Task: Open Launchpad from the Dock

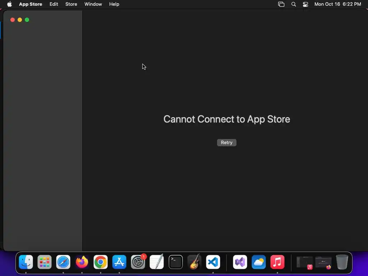Action: [x=44, y=262]
